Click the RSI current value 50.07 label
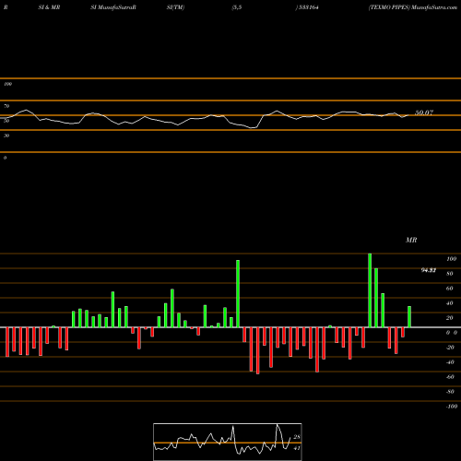Viewport: 461px width, 461px height. tap(424, 112)
